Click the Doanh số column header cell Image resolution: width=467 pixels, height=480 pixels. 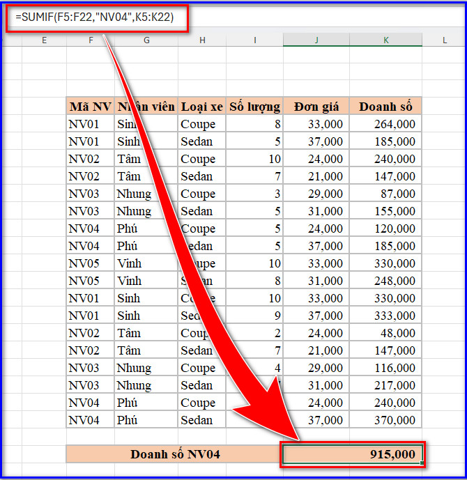[386, 107]
